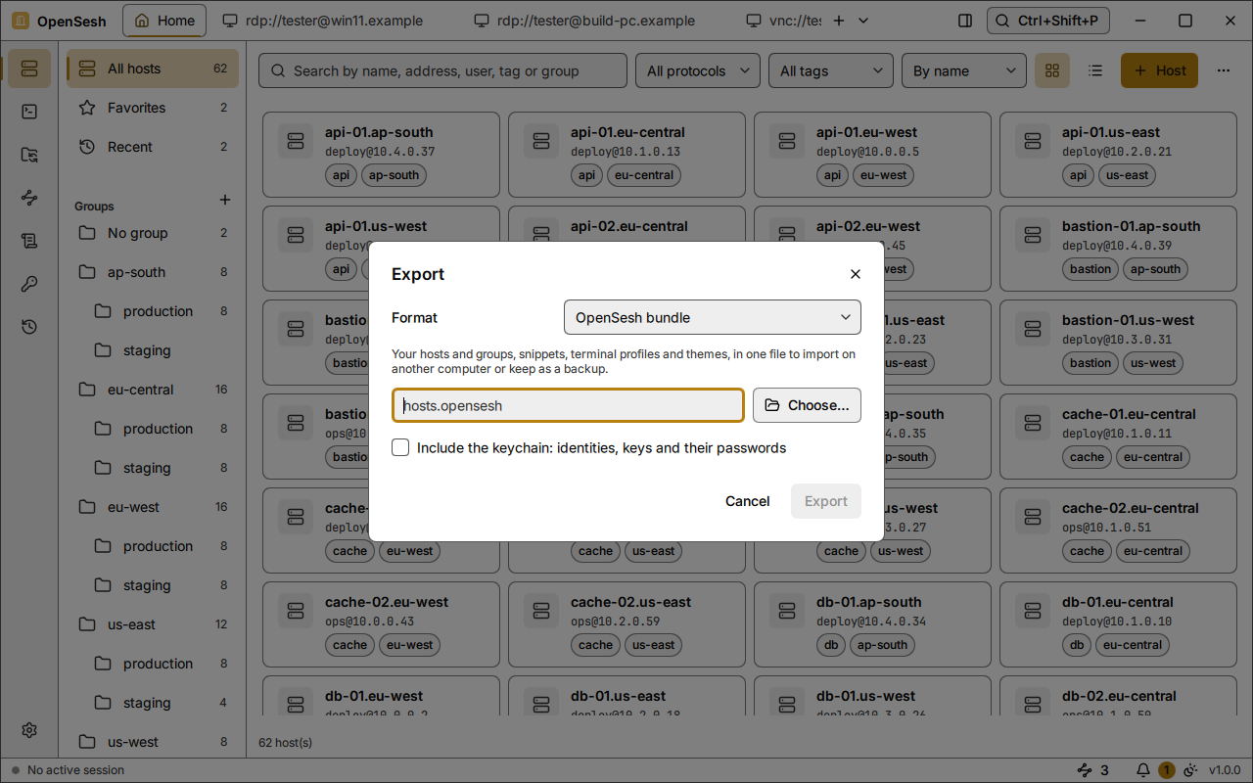
Task: Toggle the side panel layout icon
Action: (x=965, y=21)
